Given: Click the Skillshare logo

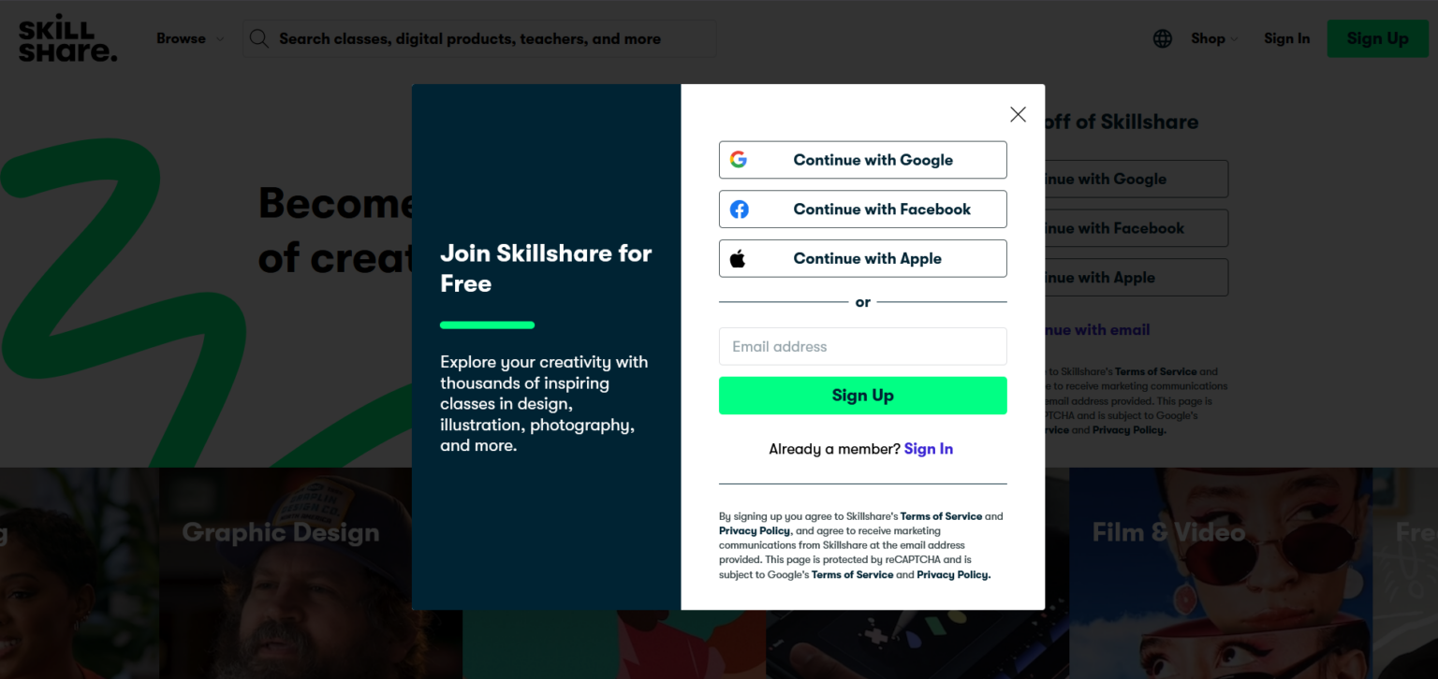Looking at the screenshot, I should click(x=66, y=38).
